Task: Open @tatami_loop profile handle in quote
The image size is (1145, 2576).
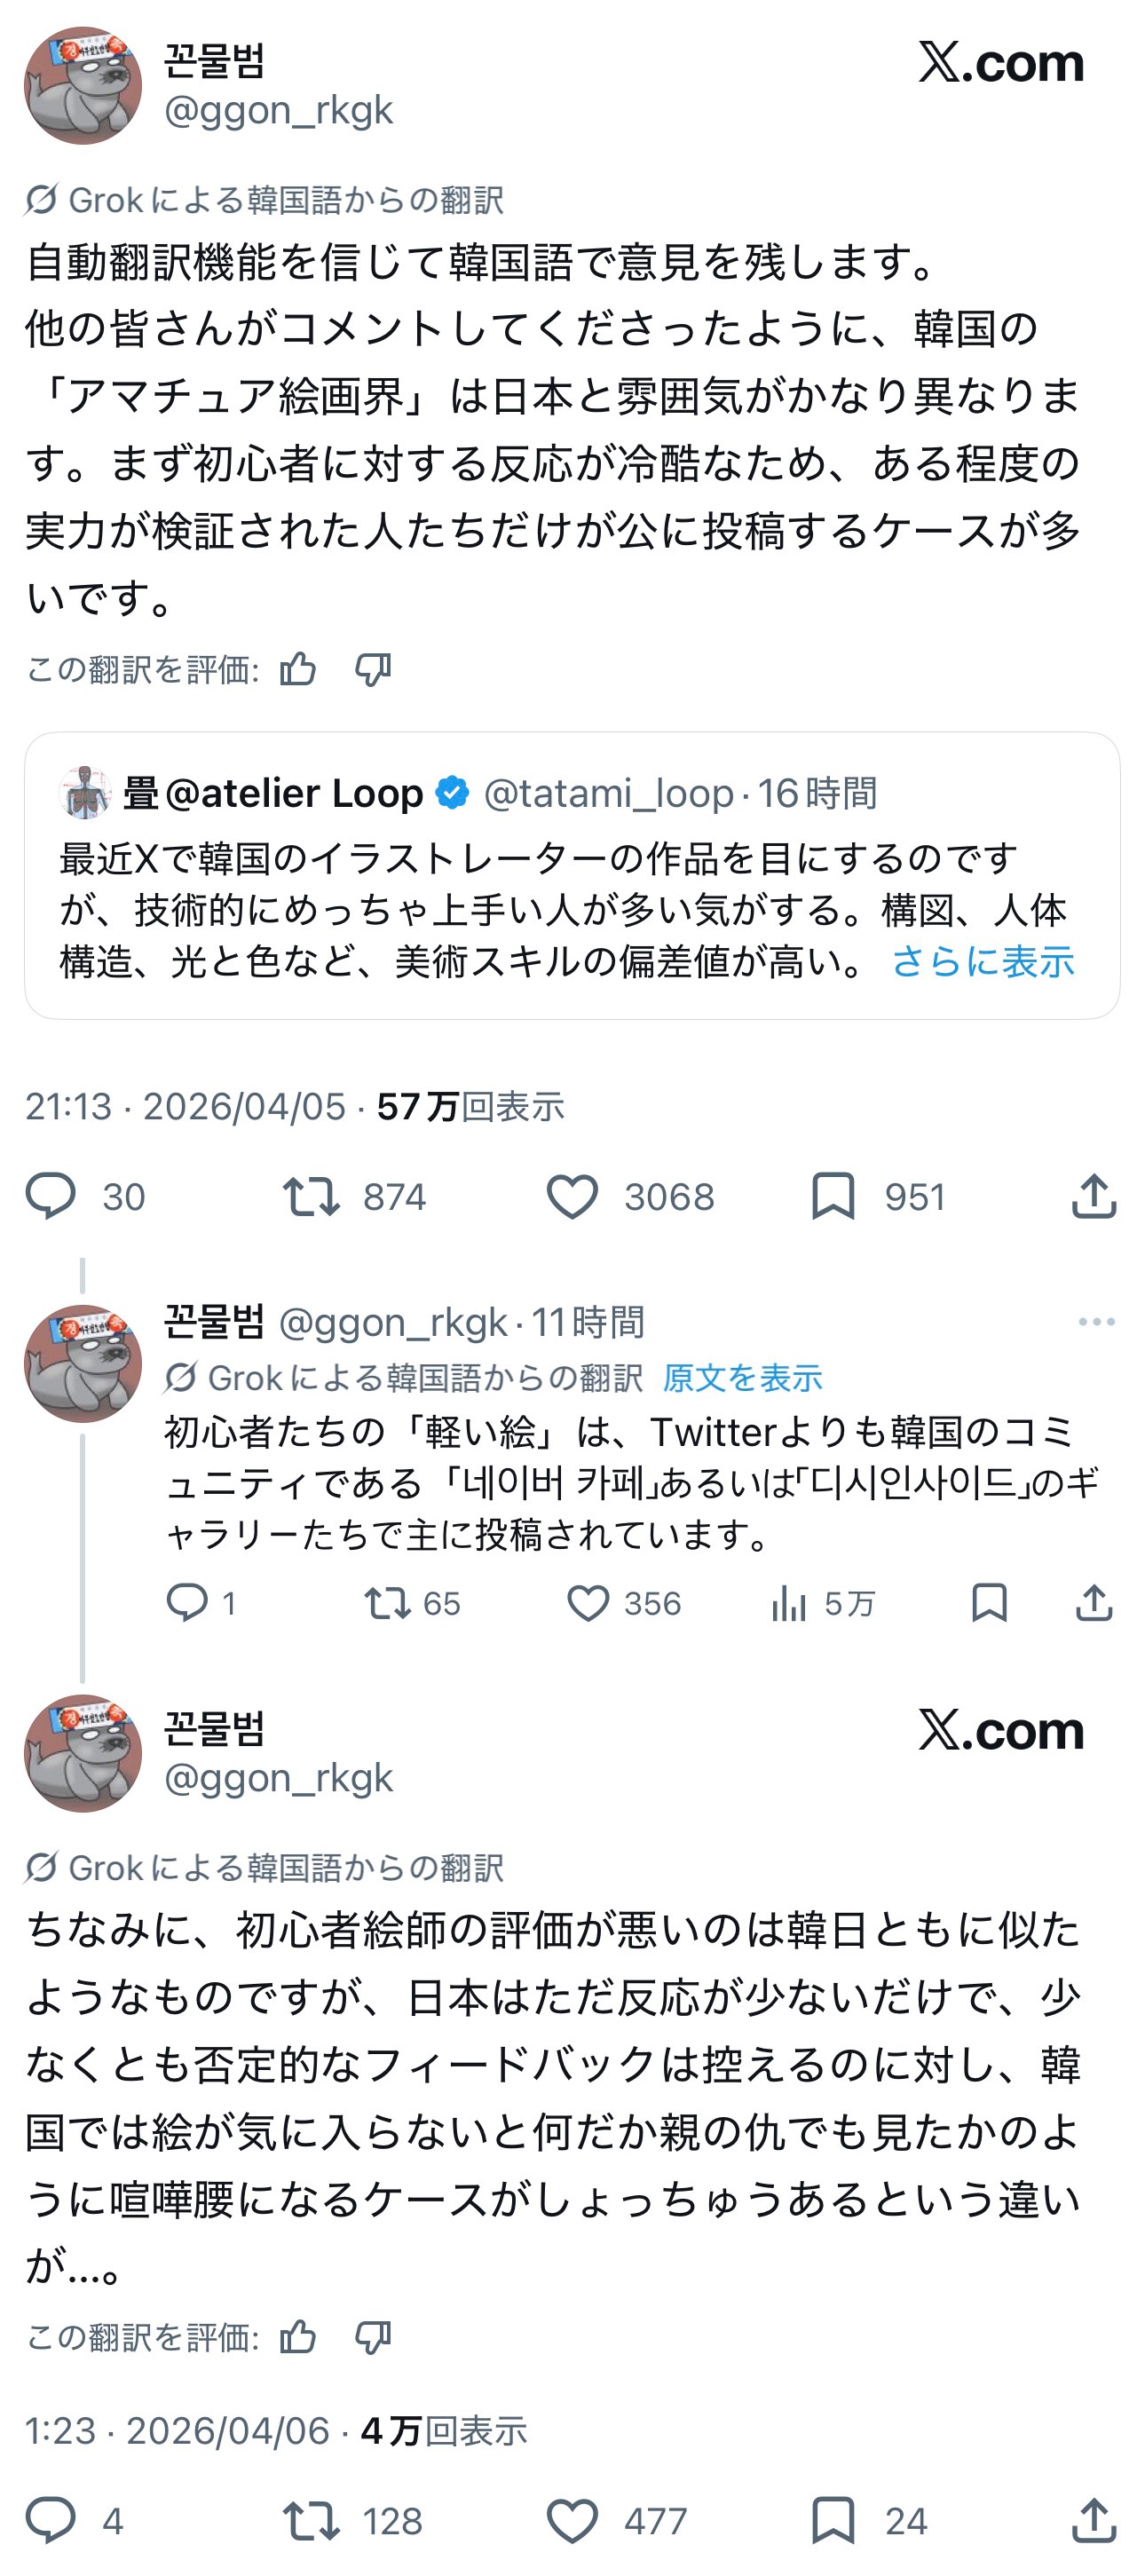Action: click(608, 794)
